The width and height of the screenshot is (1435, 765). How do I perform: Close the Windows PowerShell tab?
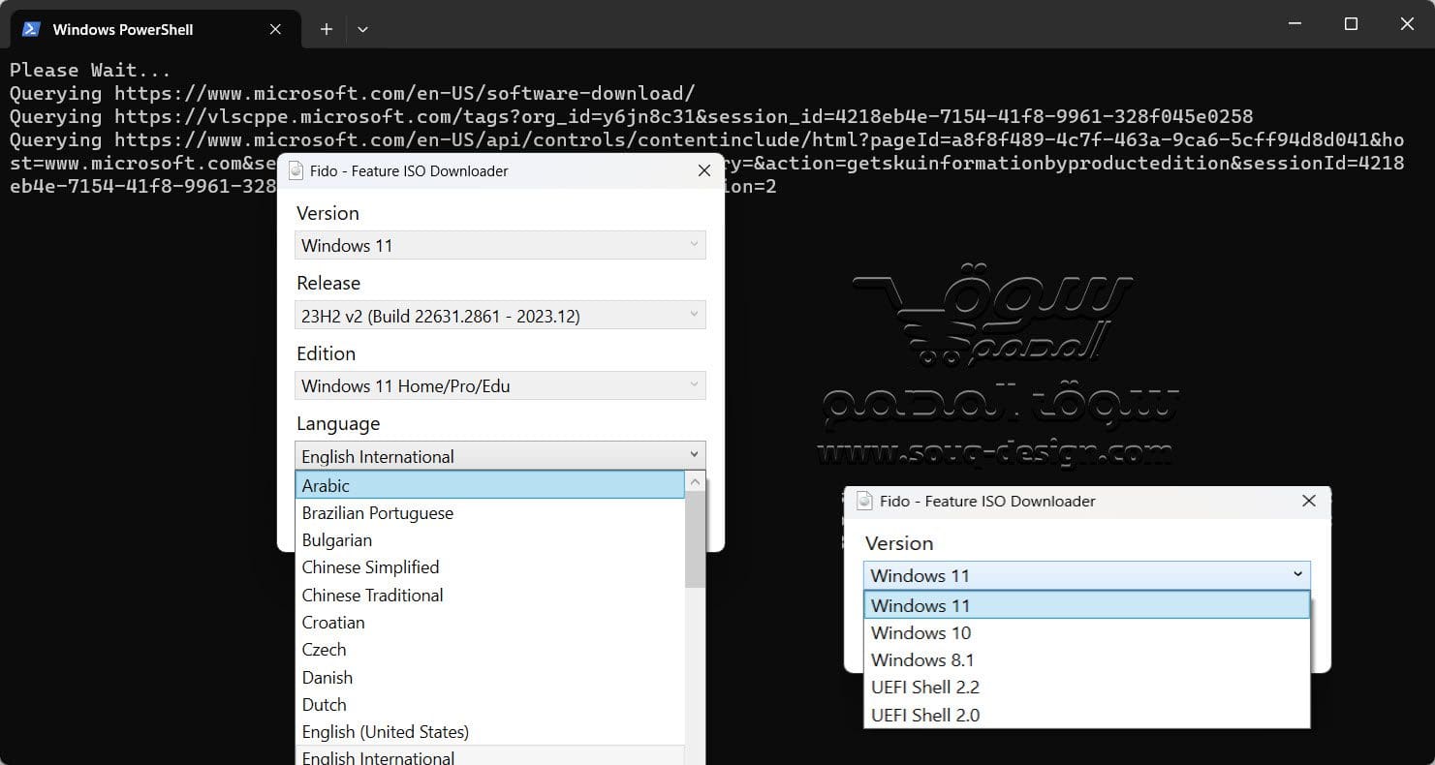pyautogui.click(x=275, y=29)
